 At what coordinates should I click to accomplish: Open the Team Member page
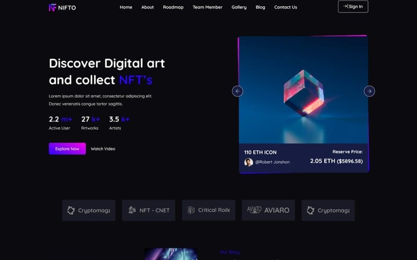click(x=207, y=7)
